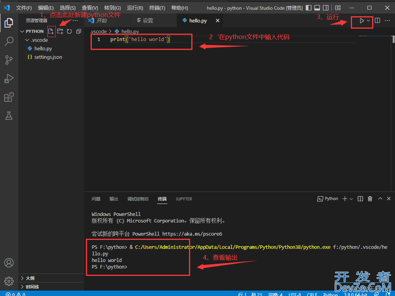Click the editor vertical scrollbar
Image resolution: width=395 pixels, height=296 pixels.
click(393, 39)
